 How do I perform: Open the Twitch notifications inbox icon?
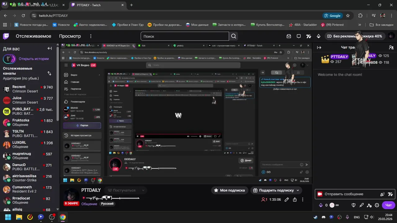(x=289, y=36)
